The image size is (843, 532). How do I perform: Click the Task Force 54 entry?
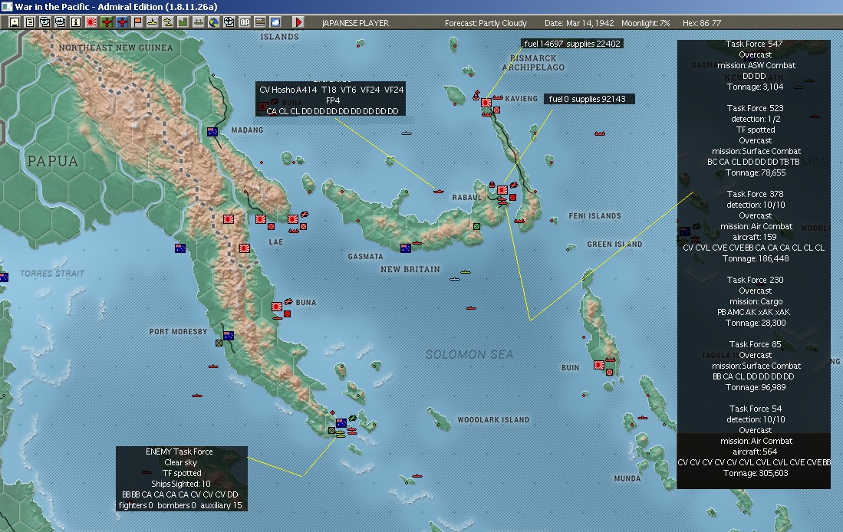click(x=754, y=441)
